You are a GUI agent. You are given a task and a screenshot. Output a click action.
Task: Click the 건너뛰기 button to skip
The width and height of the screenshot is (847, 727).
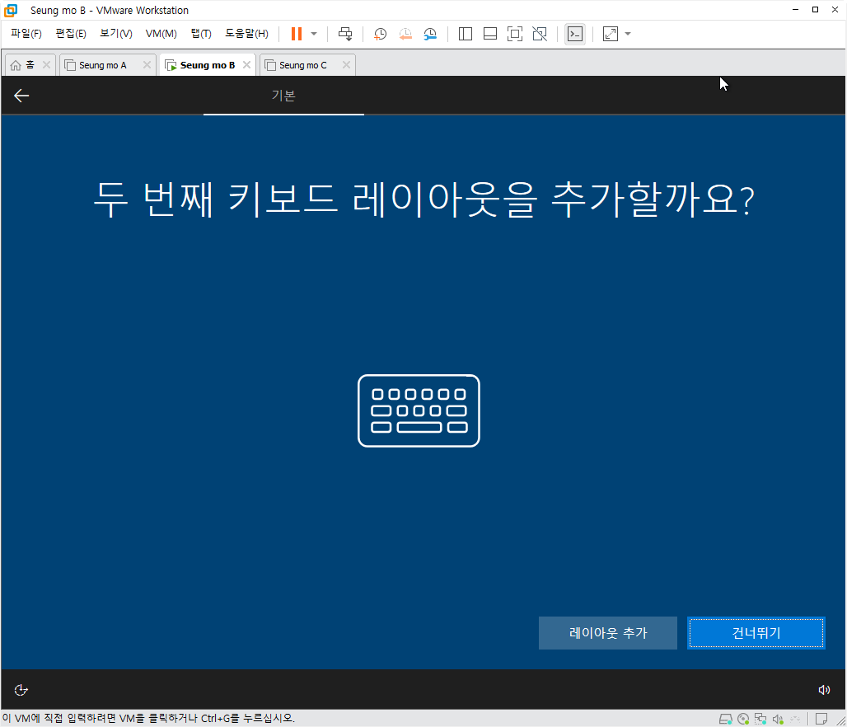(756, 633)
